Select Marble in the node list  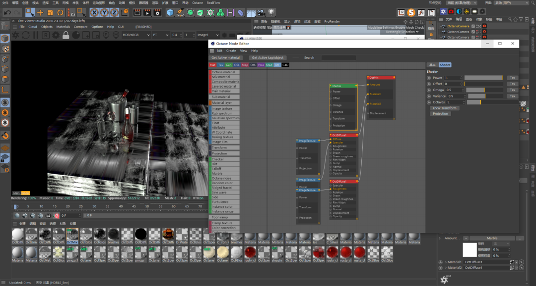(225, 174)
